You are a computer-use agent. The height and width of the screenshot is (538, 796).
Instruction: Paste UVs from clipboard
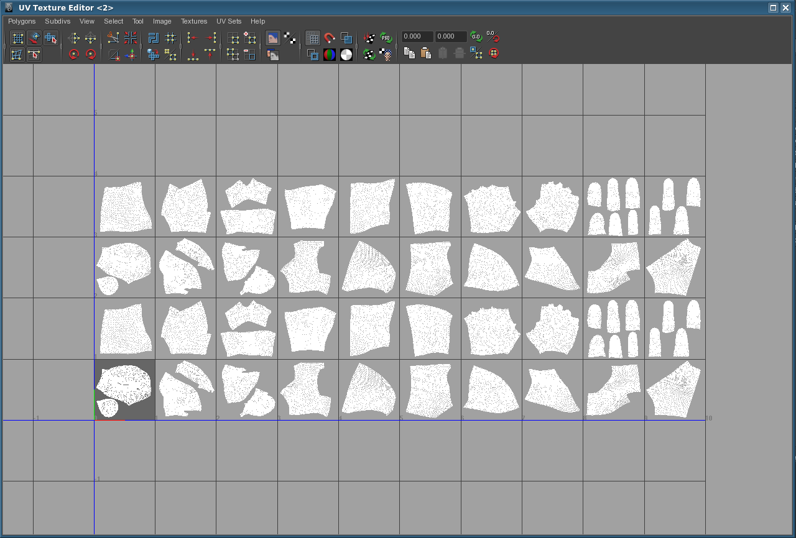[x=426, y=53]
